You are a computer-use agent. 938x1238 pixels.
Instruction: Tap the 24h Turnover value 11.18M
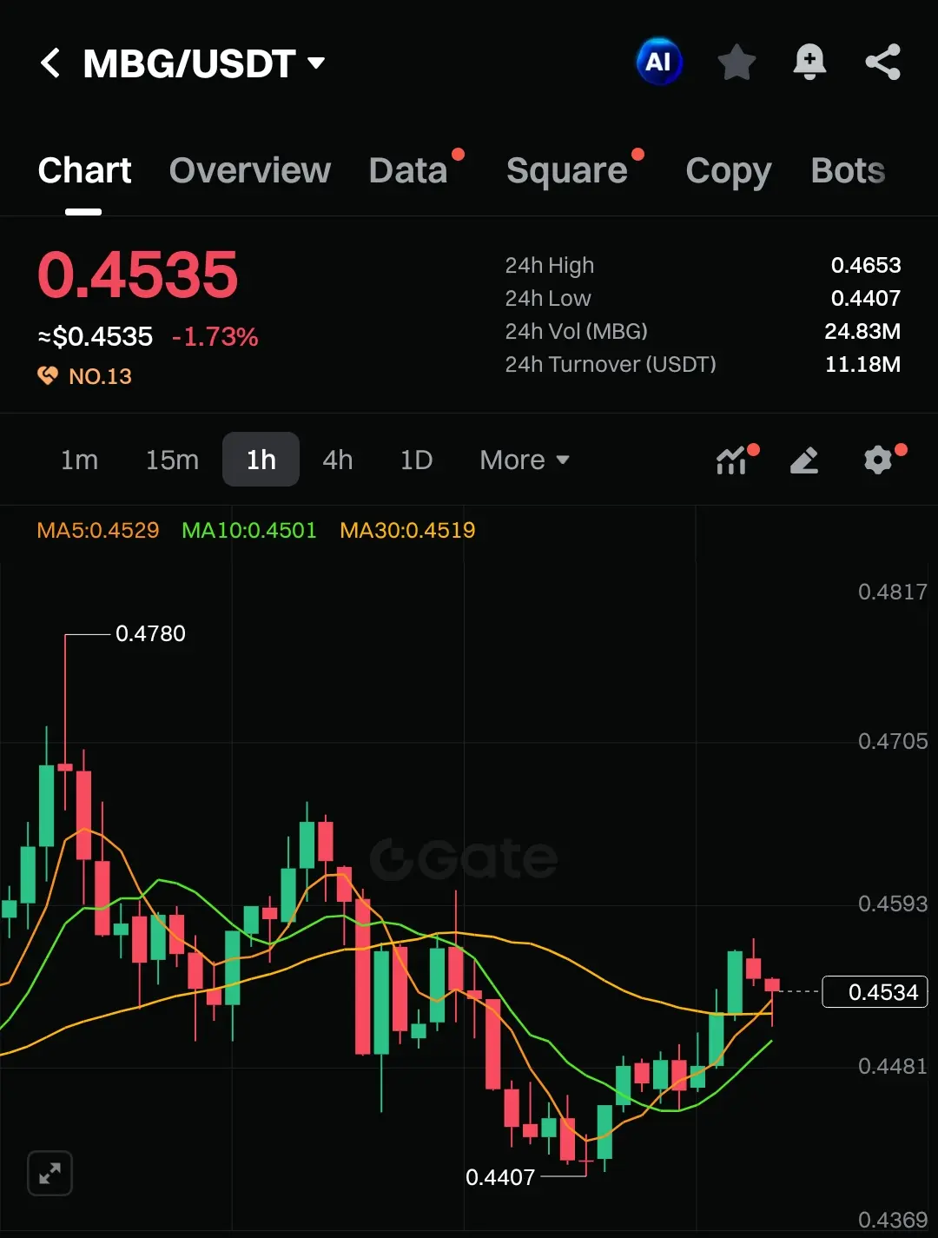point(862,364)
